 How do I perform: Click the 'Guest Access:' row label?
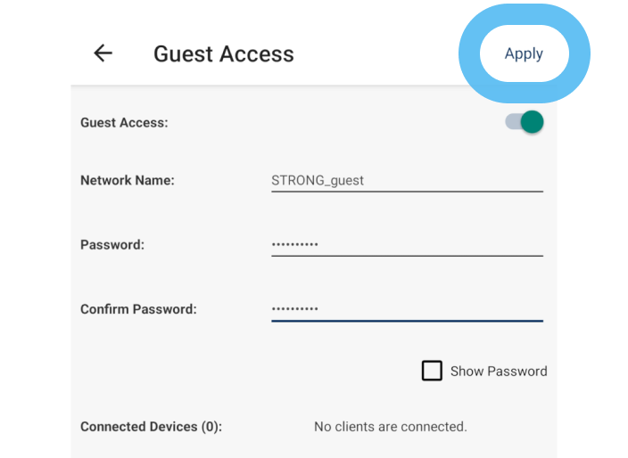(x=124, y=122)
